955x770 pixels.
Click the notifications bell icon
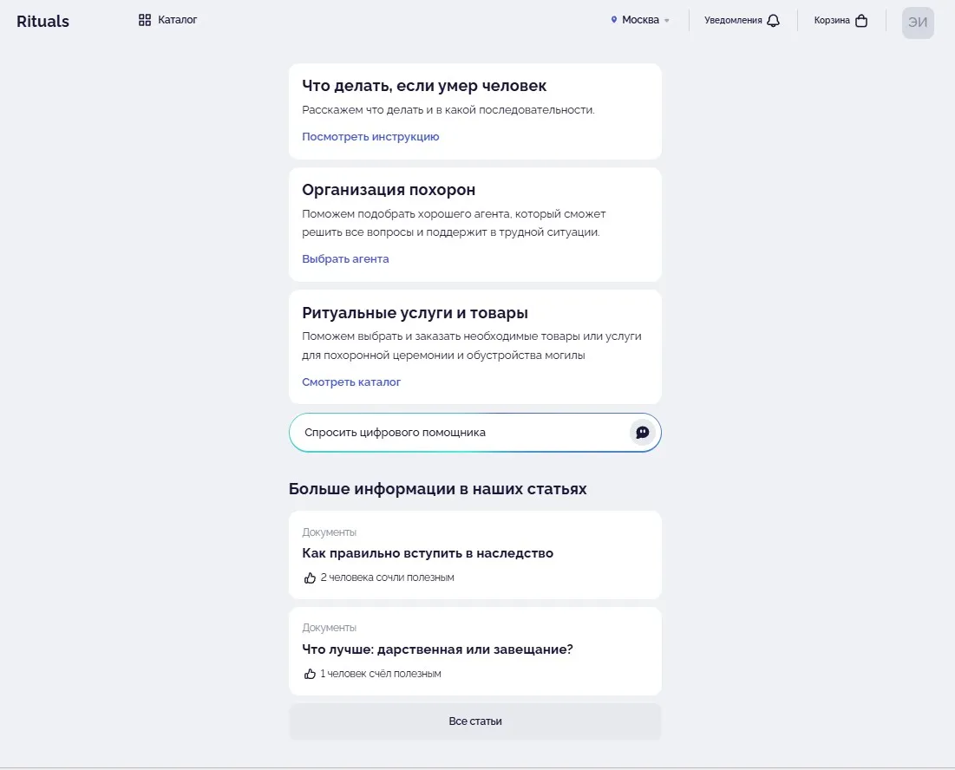774,21
